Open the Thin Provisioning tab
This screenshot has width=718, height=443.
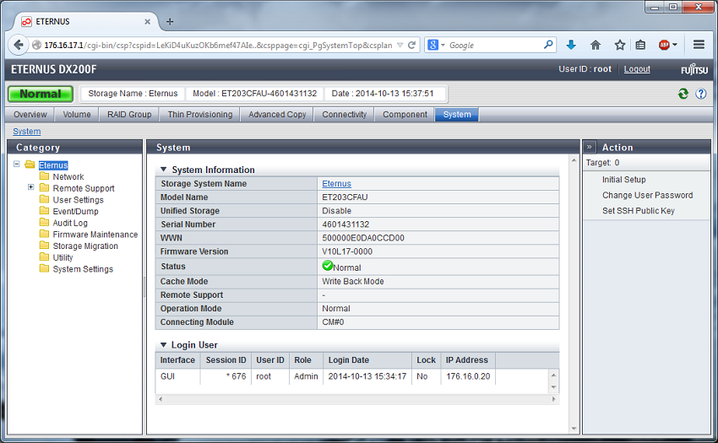coord(199,115)
